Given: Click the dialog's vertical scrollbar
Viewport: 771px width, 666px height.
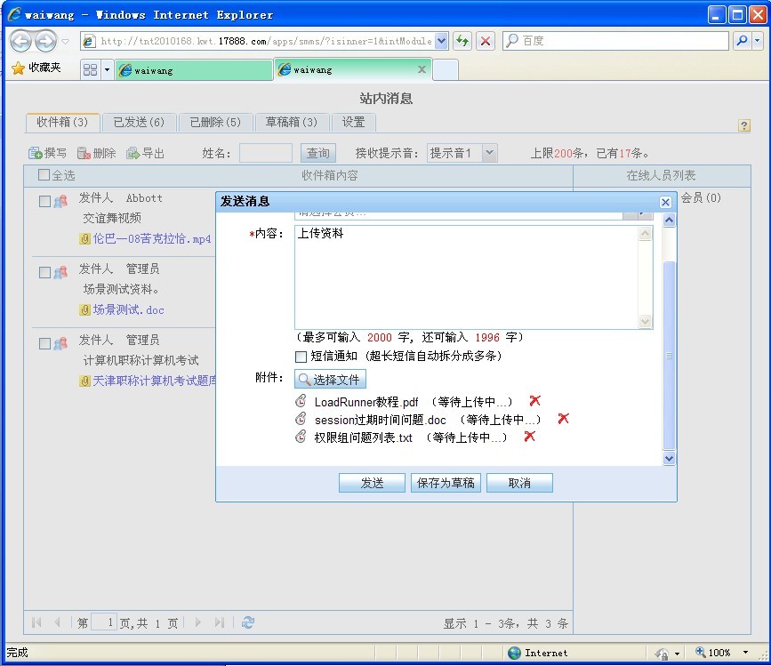Looking at the screenshot, I should [x=670, y=356].
